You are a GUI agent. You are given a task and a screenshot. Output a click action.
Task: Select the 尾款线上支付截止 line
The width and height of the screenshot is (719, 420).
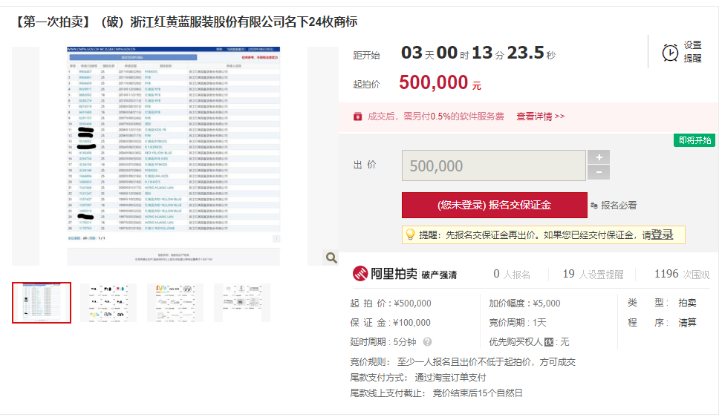coord(437,393)
